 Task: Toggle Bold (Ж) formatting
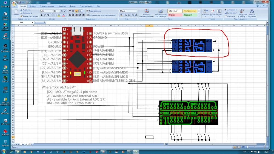coord(41,15)
